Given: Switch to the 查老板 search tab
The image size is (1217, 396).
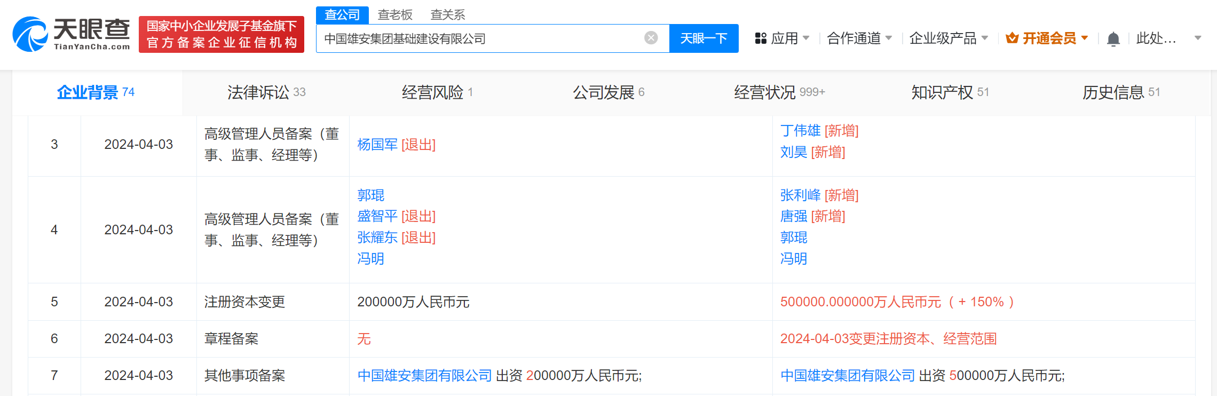Looking at the screenshot, I should pos(395,15).
